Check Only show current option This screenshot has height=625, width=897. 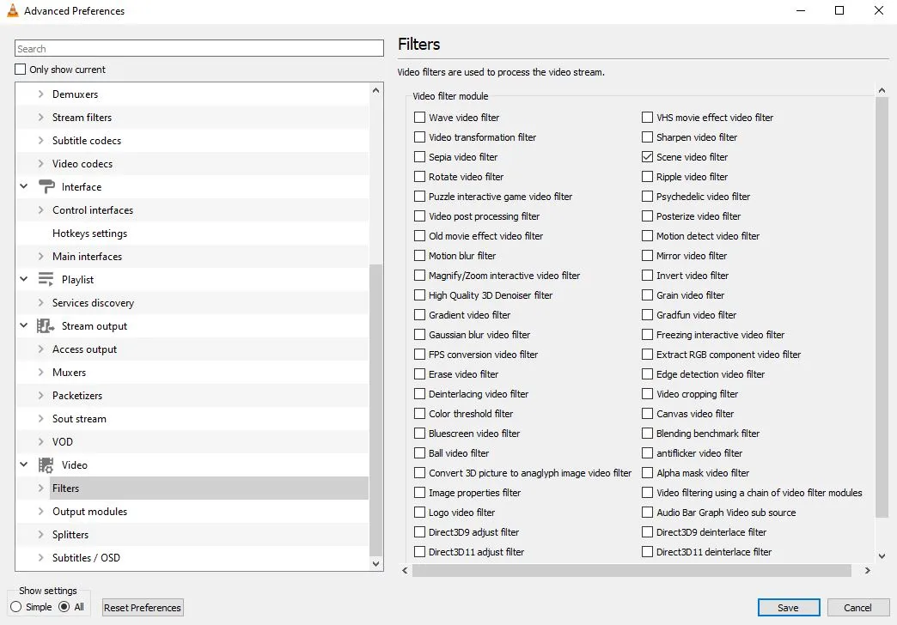(x=20, y=70)
